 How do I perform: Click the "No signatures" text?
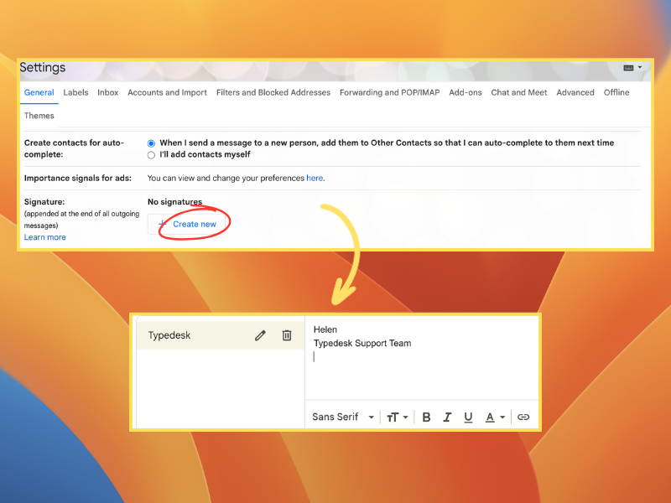click(174, 202)
